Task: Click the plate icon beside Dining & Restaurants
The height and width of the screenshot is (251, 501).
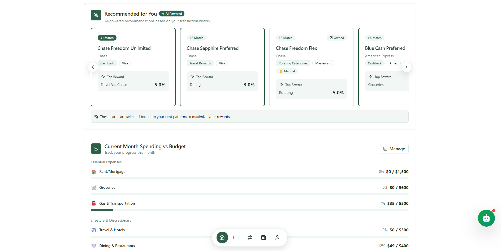Action: [x=94, y=246]
